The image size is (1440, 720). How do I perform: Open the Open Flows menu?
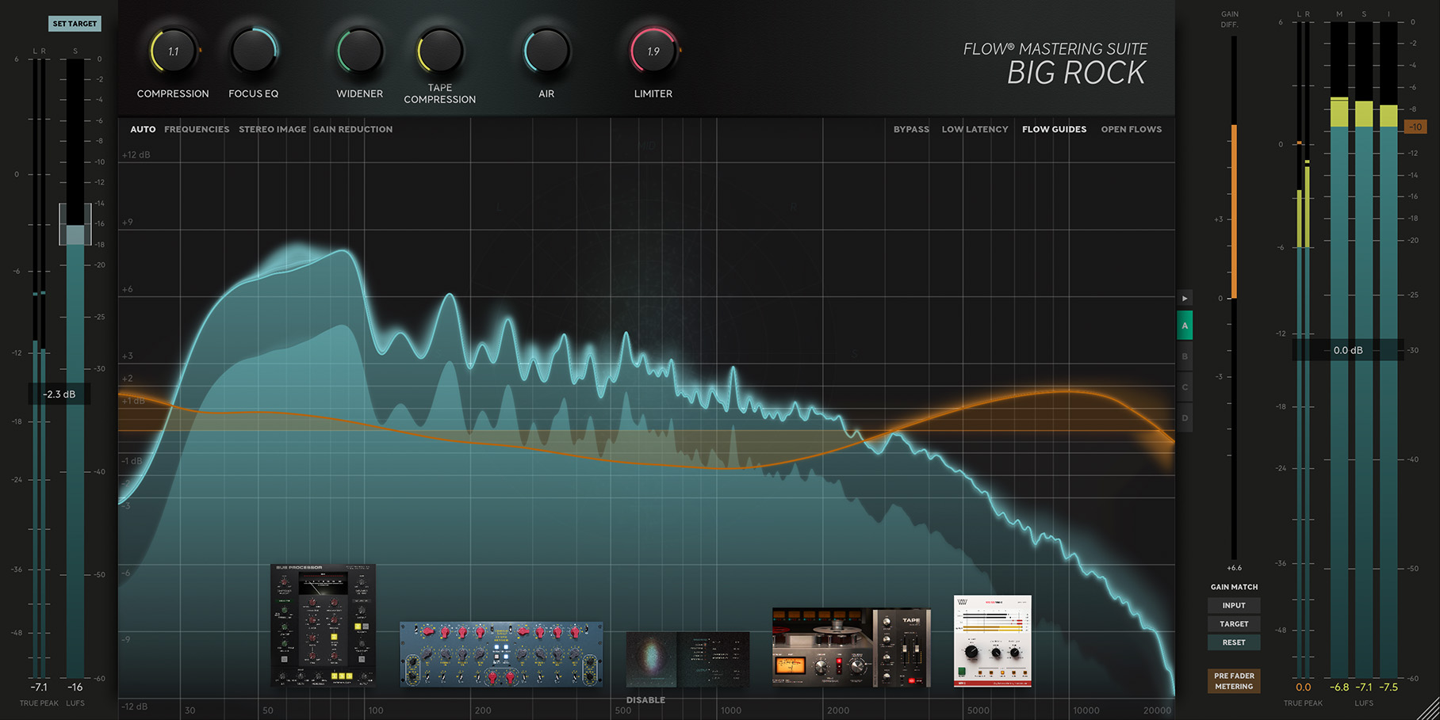1131,129
